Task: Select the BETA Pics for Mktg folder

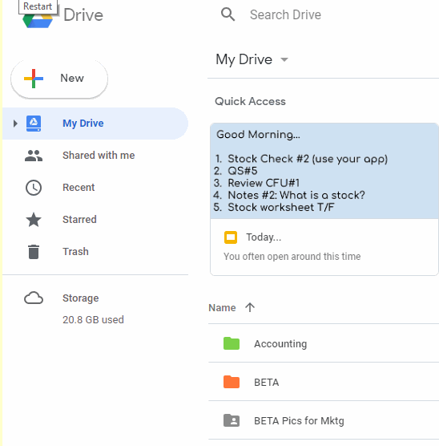Action: [299, 421]
